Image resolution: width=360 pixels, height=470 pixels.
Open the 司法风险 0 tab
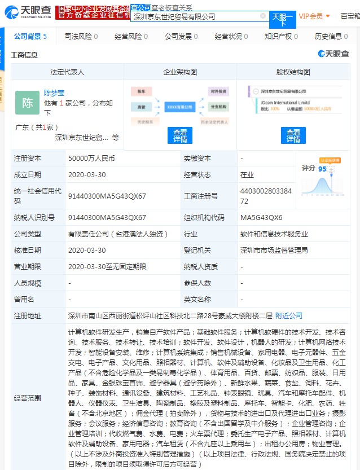coord(81,37)
